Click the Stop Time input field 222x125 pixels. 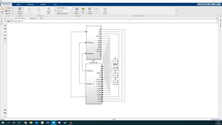[69, 8]
